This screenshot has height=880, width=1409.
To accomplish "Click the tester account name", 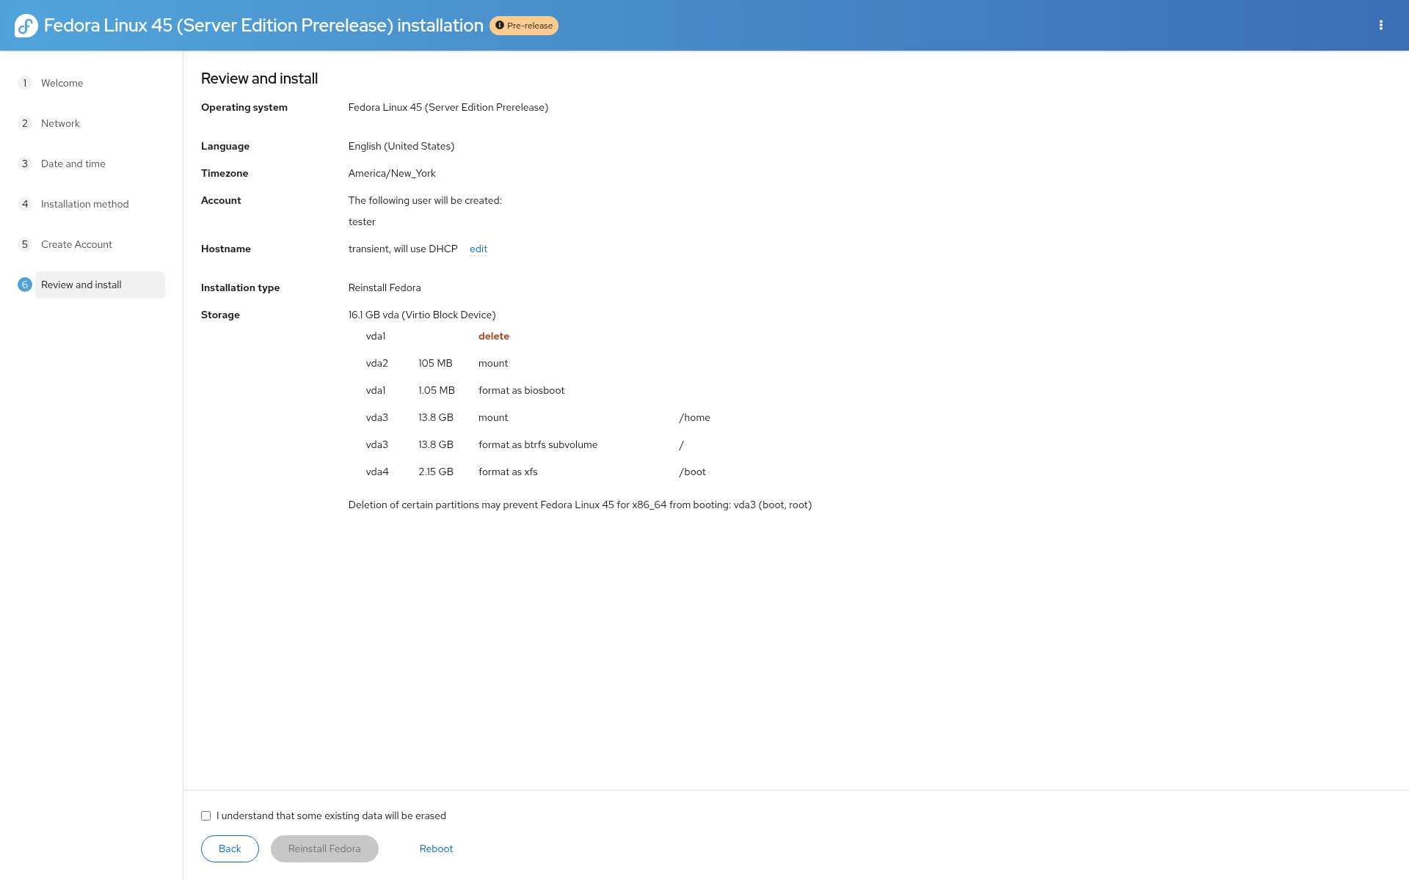I will click(x=362, y=221).
